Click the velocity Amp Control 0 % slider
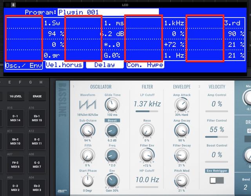Screen dimensions: 251x196 pos(217,111)
